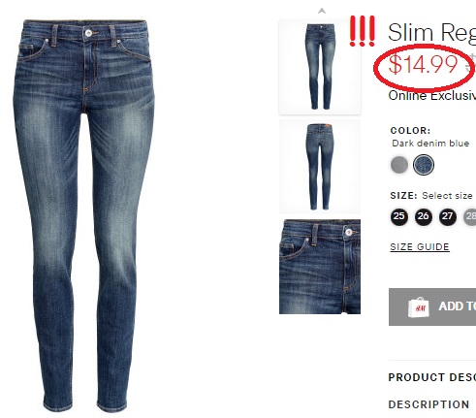Image resolution: width=476 pixels, height=418 pixels.
Task: Click the up arrow above the thumbnails
Action: (x=322, y=12)
